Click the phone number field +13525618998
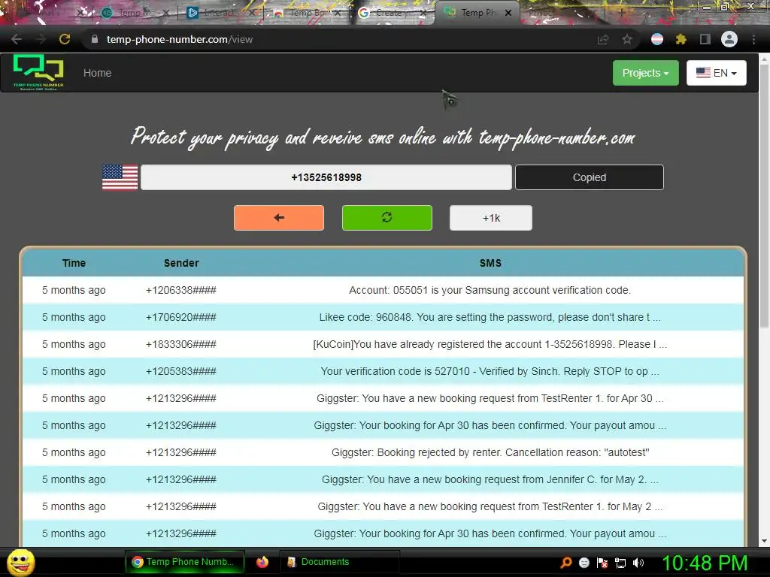Viewport: 770px width, 577px height. 326,177
